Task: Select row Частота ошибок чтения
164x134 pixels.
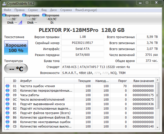Action: [80, 86]
